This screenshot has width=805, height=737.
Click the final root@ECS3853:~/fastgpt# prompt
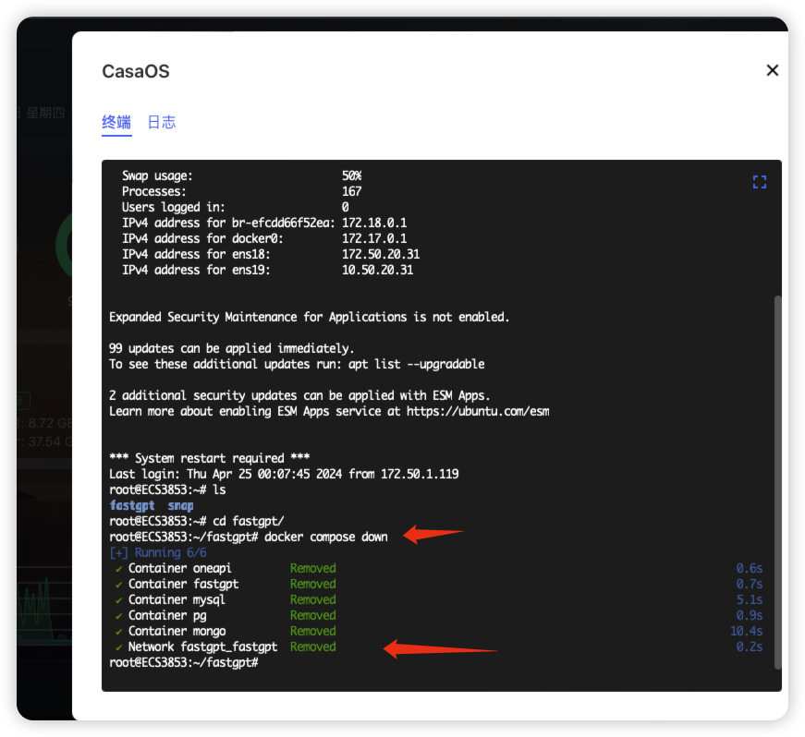pyautogui.click(x=184, y=662)
